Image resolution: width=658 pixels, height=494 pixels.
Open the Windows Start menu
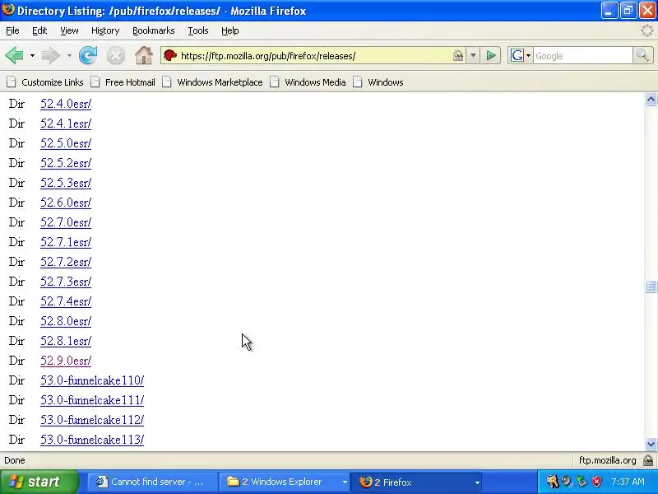coord(39,482)
